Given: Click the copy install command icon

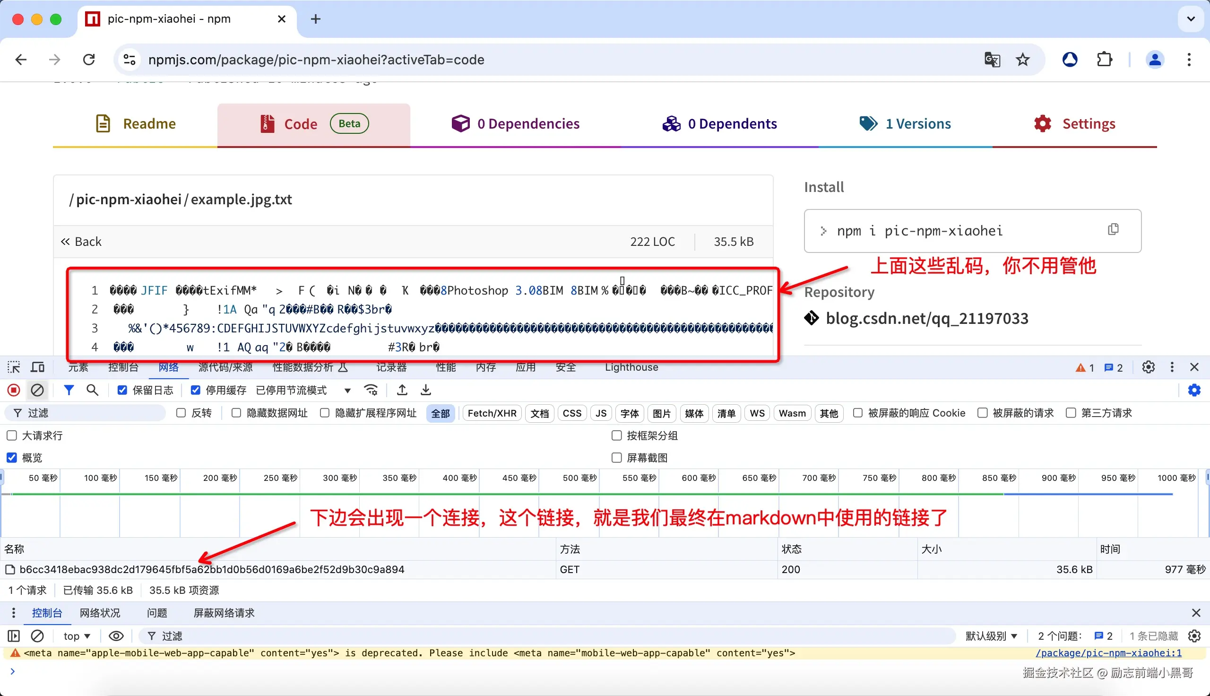Looking at the screenshot, I should (1113, 230).
